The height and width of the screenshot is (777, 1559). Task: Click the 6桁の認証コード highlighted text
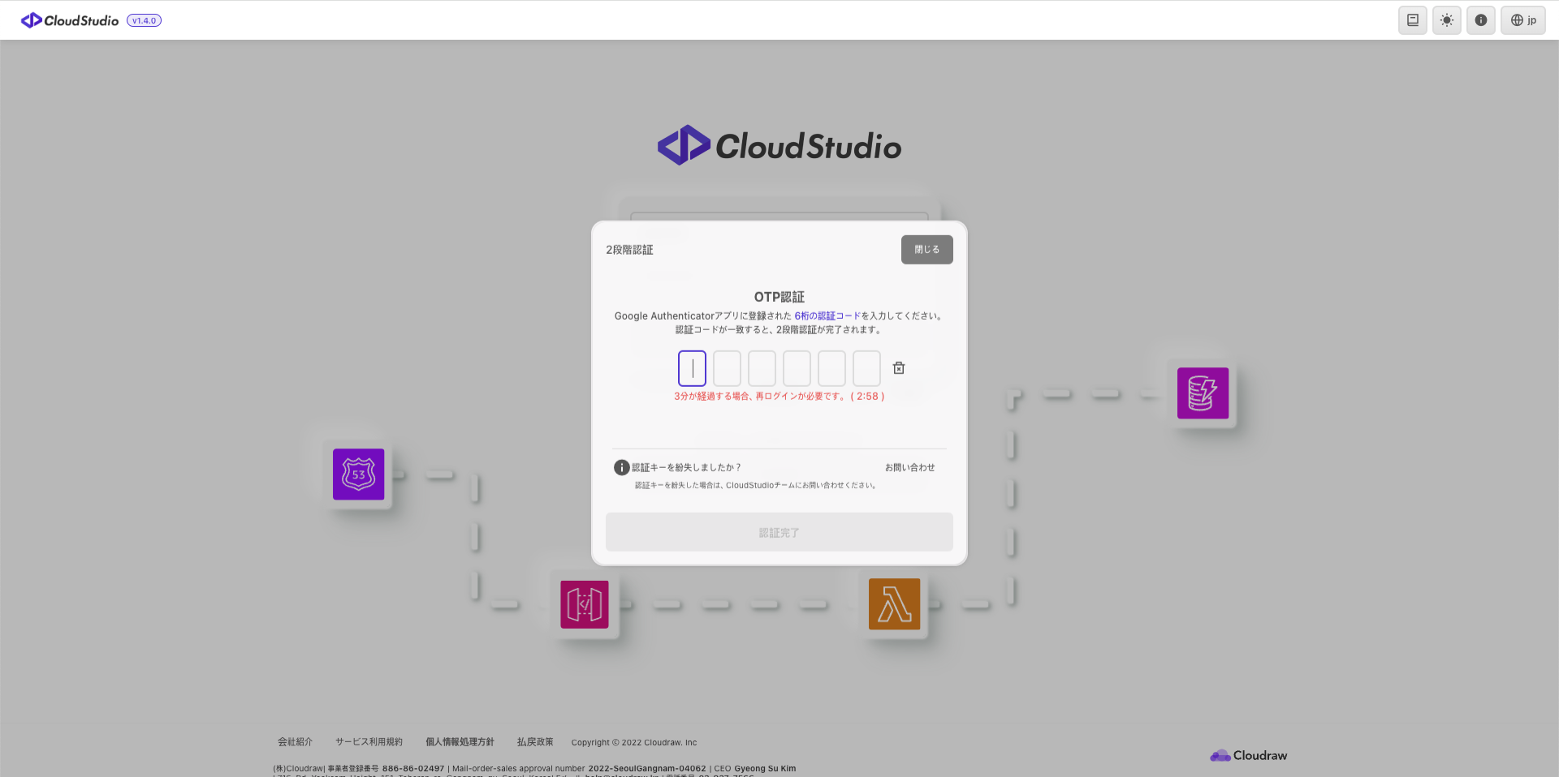coord(827,316)
